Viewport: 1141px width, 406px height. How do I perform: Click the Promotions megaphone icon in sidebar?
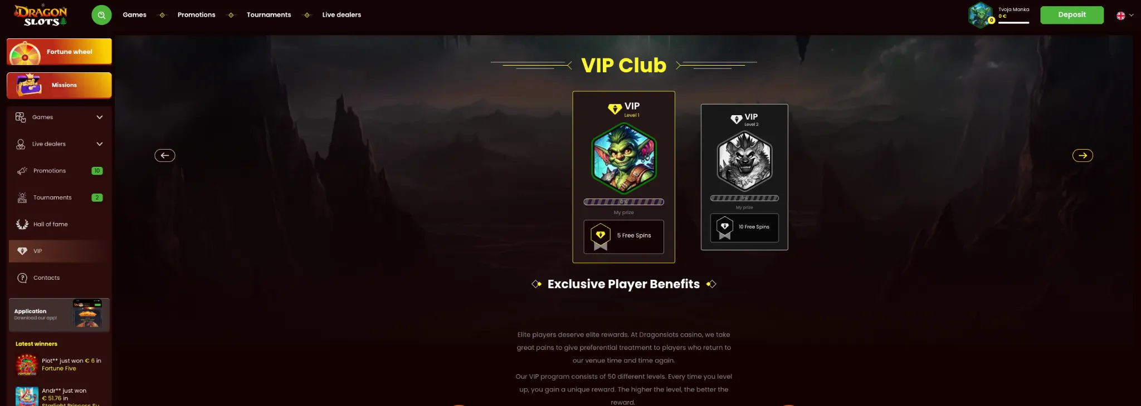[22, 171]
